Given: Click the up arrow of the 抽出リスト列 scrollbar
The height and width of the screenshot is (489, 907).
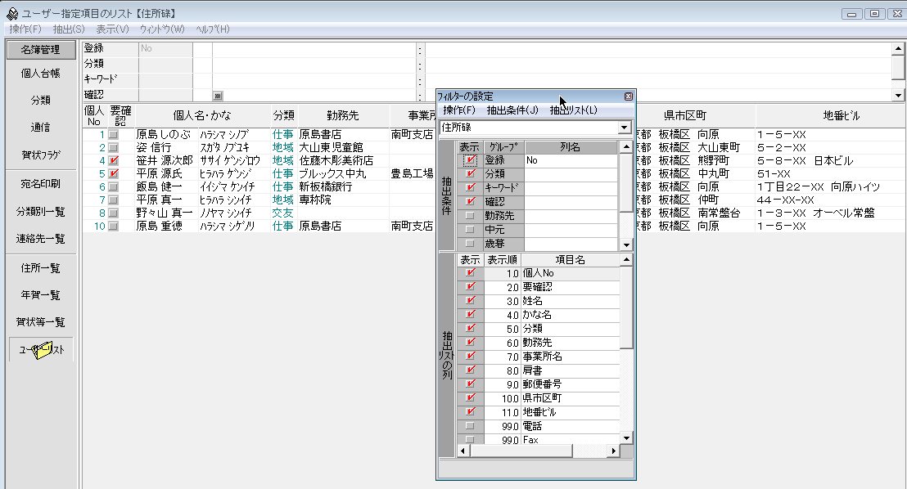Looking at the screenshot, I should 626,260.
